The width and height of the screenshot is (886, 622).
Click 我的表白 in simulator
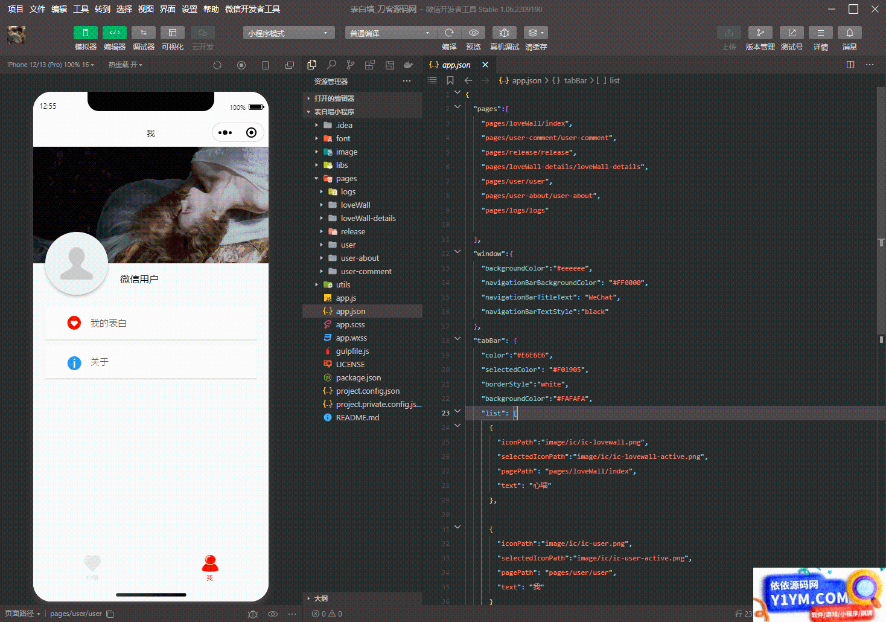click(x=151, y=323)
